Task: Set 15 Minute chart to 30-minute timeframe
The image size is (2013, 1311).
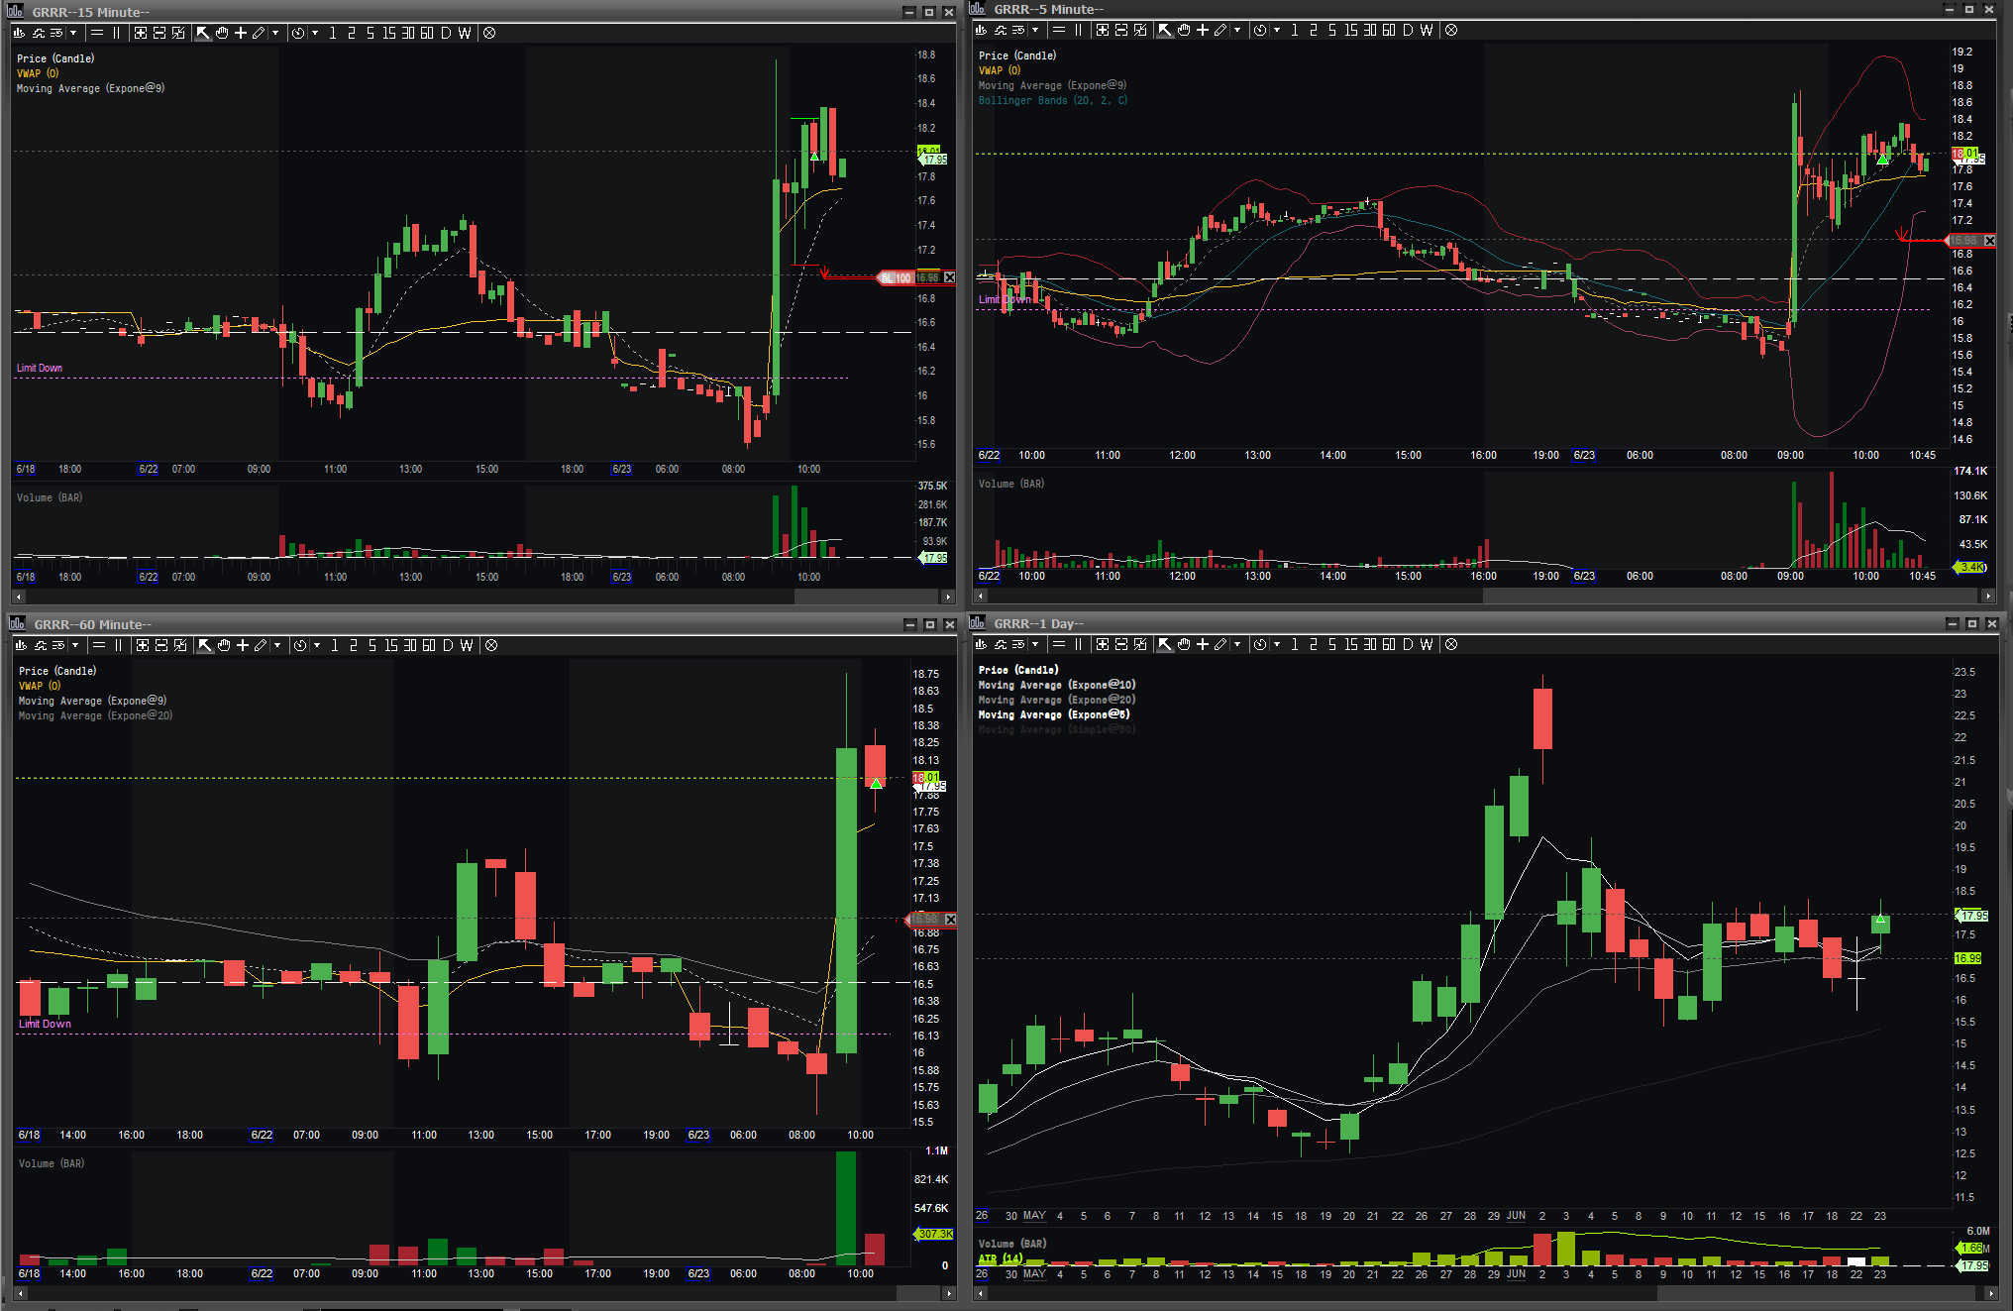Action: [408, 33]
